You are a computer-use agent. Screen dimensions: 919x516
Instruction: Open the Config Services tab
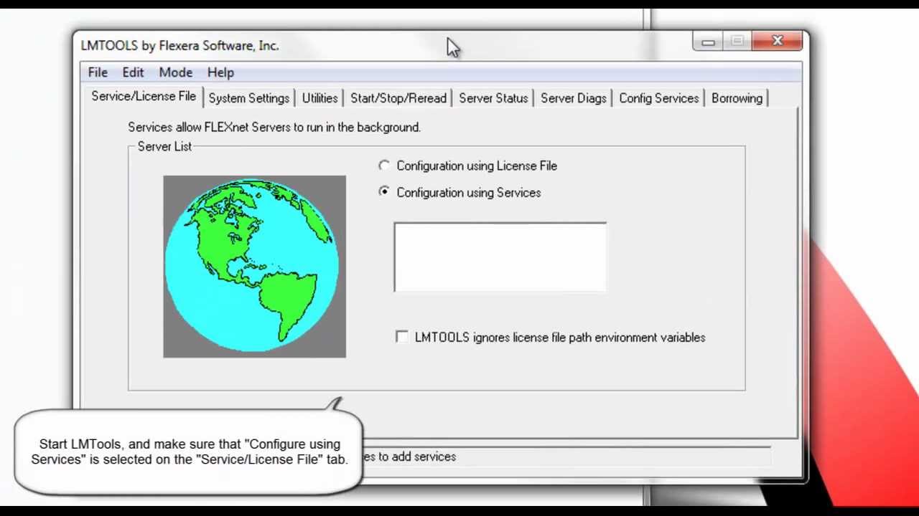click(x=658, y=98)
